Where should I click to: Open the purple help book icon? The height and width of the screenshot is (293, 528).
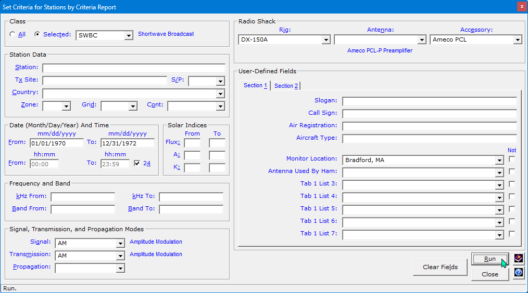coord(518,258)
